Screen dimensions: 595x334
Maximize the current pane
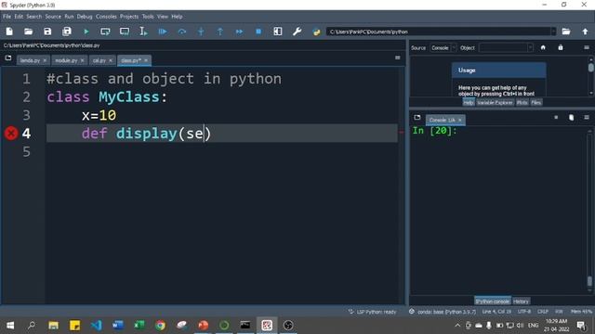click(278, 32)
